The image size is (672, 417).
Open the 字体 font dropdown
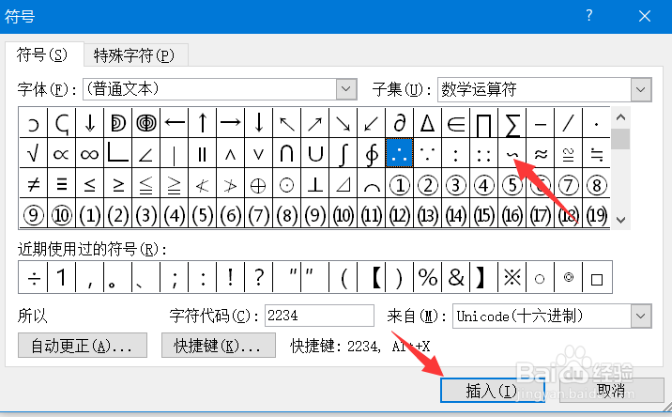click(346, 89)
